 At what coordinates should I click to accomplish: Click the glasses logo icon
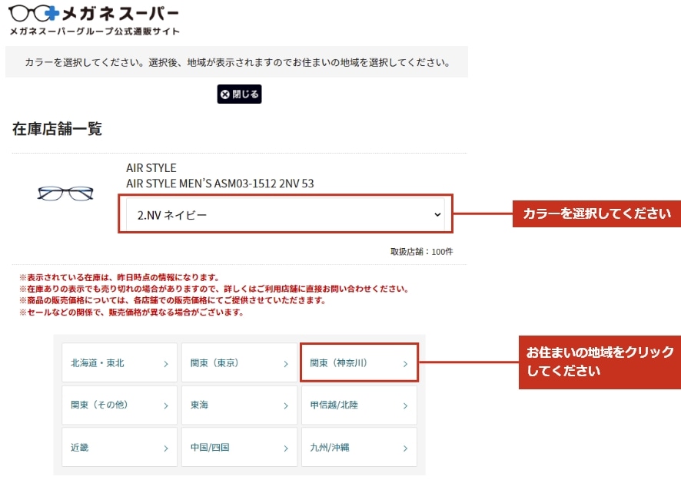33,13
